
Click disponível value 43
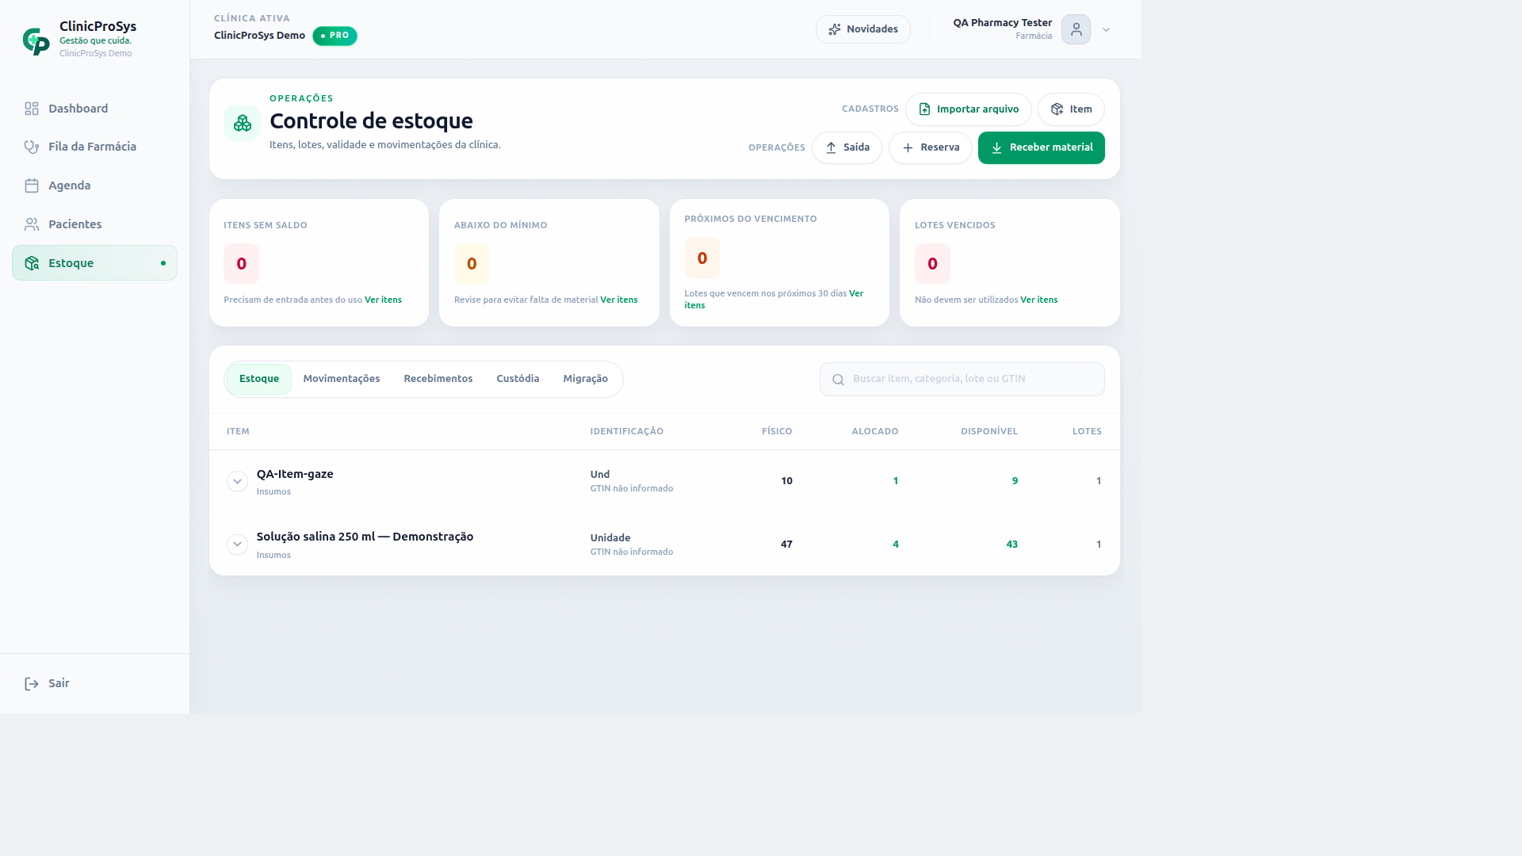(1011, 545)
